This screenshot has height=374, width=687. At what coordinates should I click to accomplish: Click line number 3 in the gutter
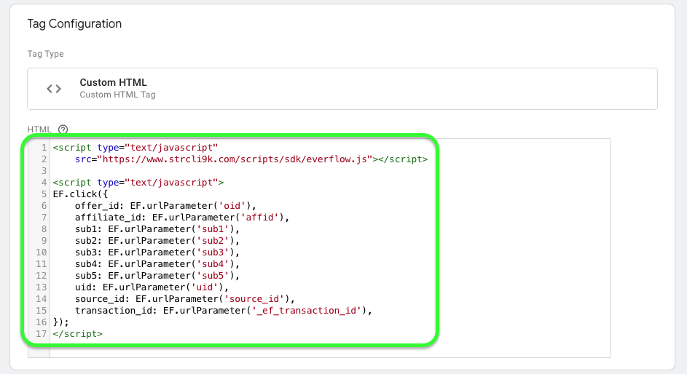(44, 170)
